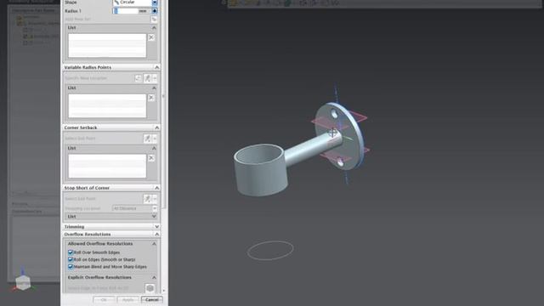Open the Stopping Location At Distance dropdown

click(x=134, y=208)
